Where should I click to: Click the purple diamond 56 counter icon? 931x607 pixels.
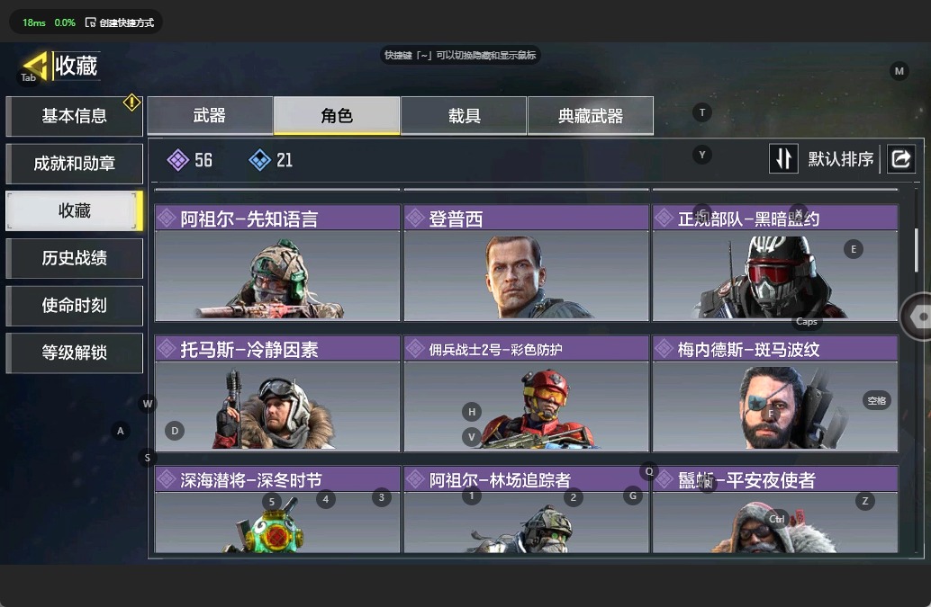(177, 159)
